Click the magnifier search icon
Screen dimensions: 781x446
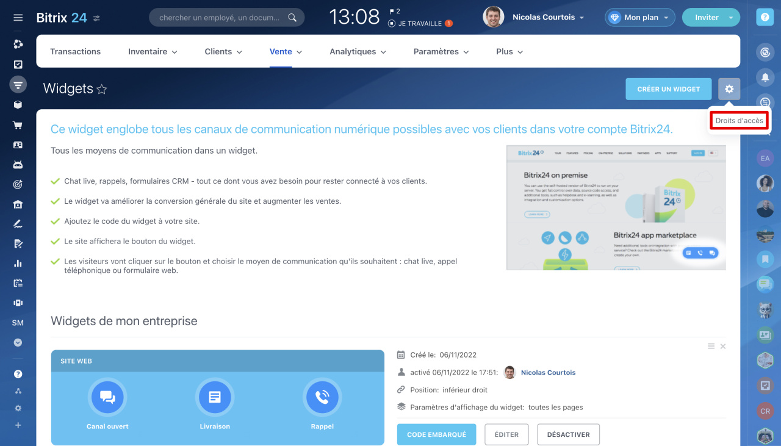click(293, 18)
